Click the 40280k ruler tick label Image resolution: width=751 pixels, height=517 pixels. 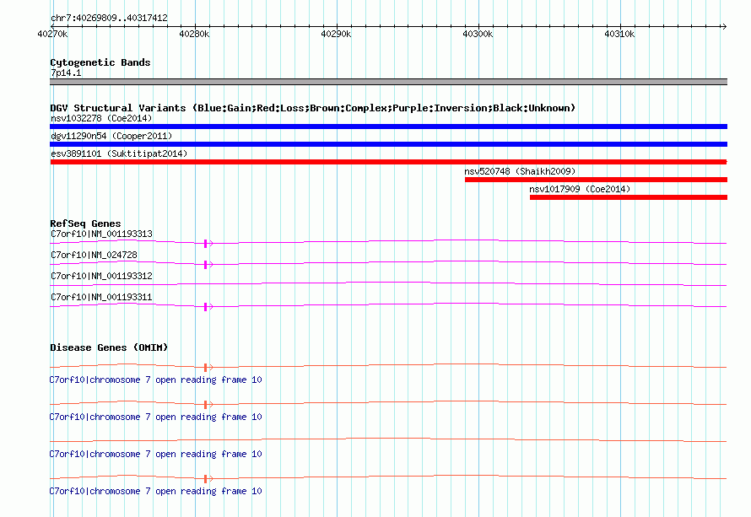(194, 34)
